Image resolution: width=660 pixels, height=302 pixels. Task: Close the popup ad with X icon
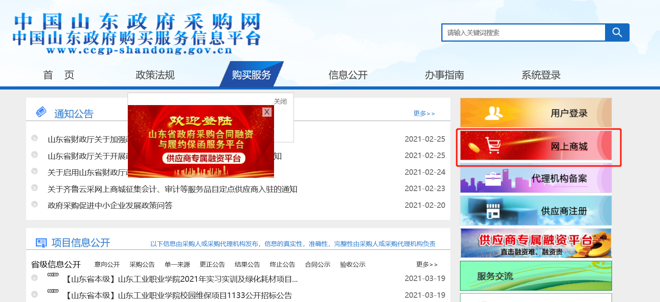(267, 112)
